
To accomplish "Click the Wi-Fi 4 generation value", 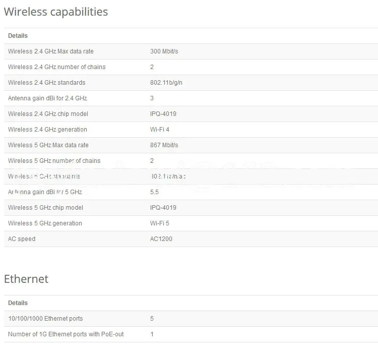I will click(160, 130).
